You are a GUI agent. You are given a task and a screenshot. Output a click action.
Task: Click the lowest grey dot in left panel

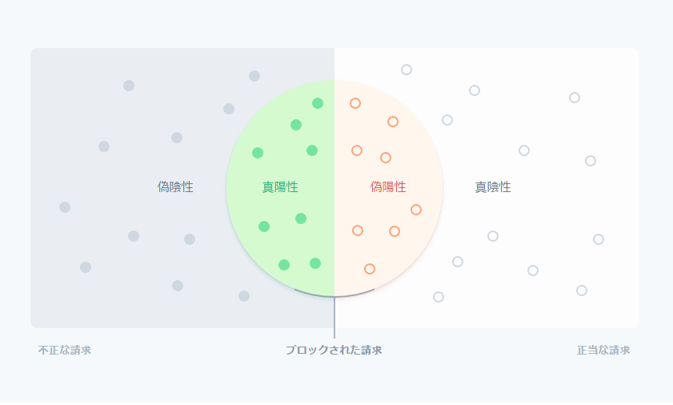click(x=244, y=296)
